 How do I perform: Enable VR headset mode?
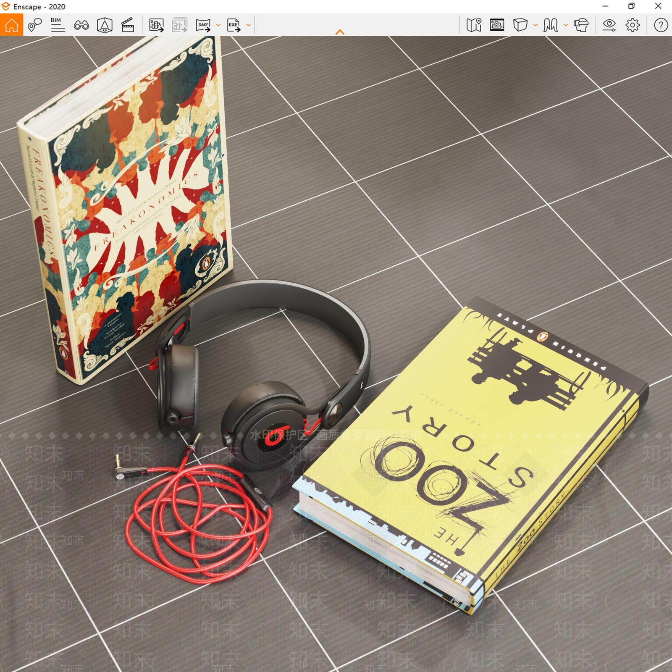click(x=581, y=25)
